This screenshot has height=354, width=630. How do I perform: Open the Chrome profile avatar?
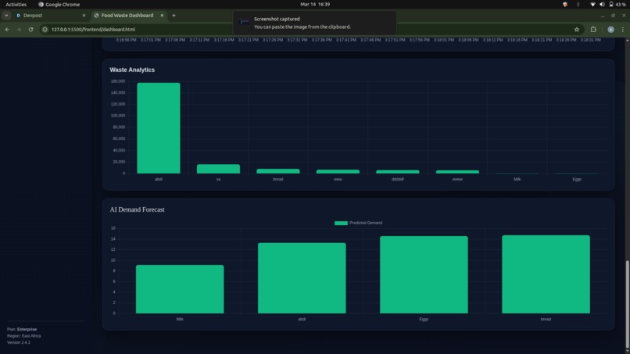point(610,30)
